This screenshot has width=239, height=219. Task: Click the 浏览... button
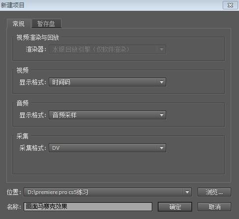(x=214, y=192)
